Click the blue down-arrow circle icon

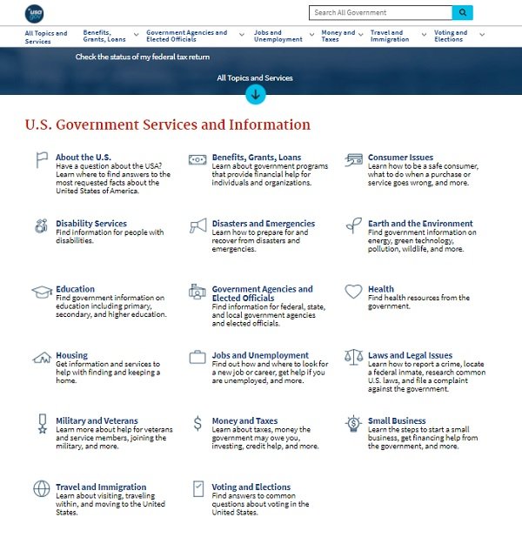256,95
